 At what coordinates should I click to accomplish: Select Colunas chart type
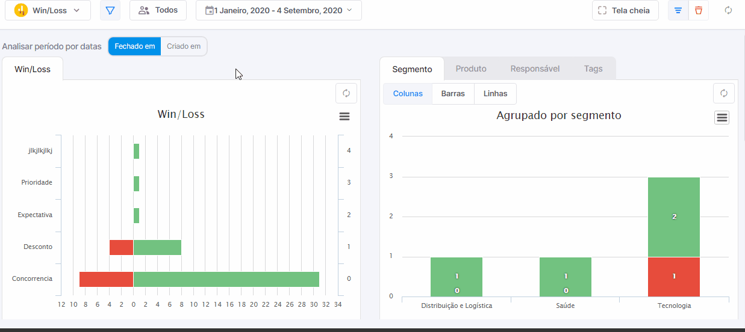(408, 94)
